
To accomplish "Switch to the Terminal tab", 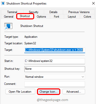I will pyautogui.click(x=12, y=12).
